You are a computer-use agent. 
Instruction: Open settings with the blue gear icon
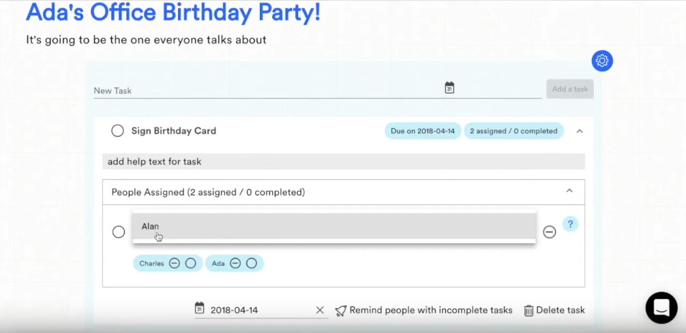(x=602, y=61)
